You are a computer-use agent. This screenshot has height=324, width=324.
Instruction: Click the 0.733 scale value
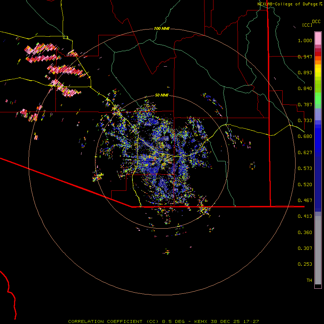305,121
